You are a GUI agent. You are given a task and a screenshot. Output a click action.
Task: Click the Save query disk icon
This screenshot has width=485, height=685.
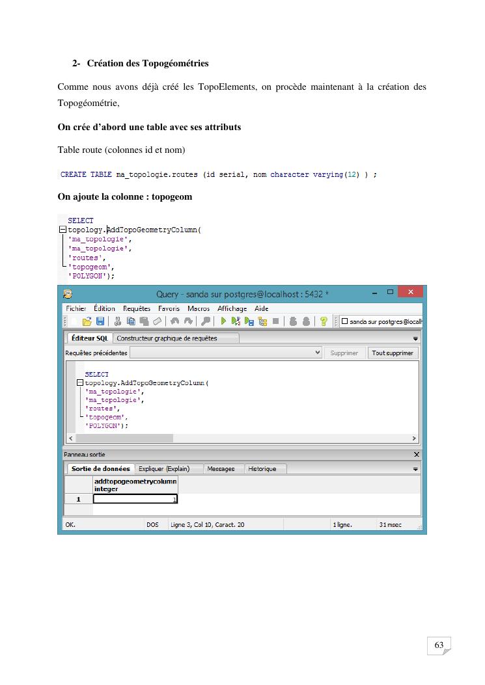point(100,321)
